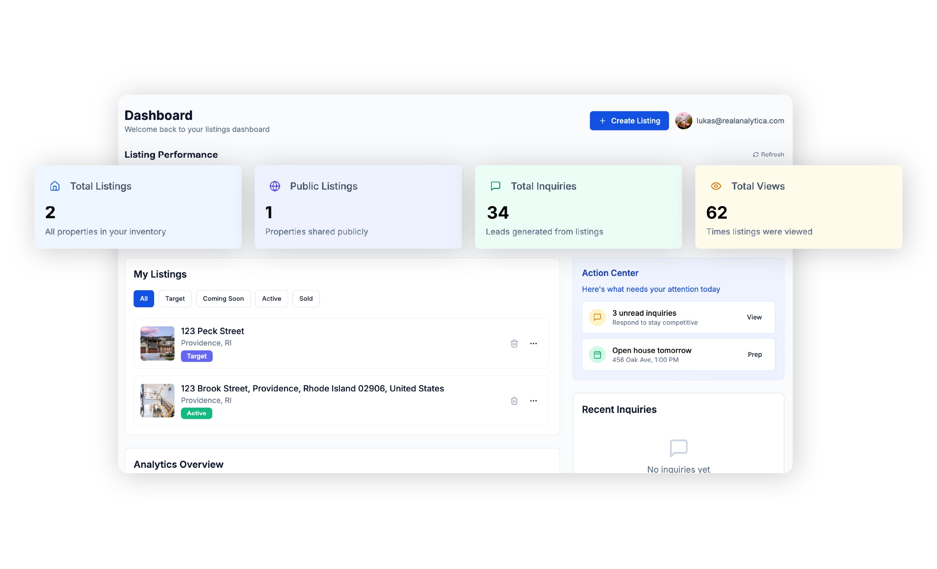Click the eye icon on Total Views card
The image size is (937, 569).
pos(716,186)
